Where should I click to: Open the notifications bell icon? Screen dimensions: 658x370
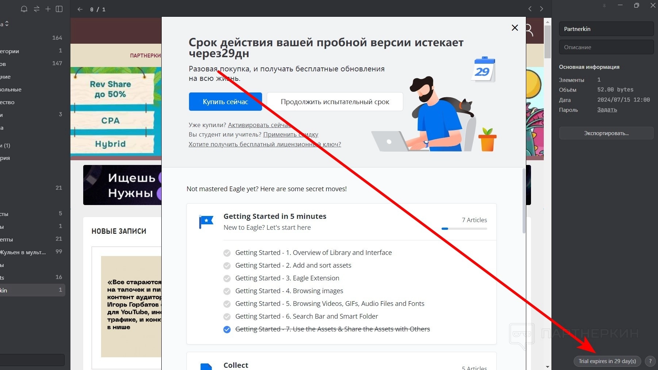[24, 9]
